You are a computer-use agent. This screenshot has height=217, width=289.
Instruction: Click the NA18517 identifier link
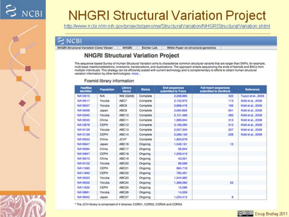[83, 101]
